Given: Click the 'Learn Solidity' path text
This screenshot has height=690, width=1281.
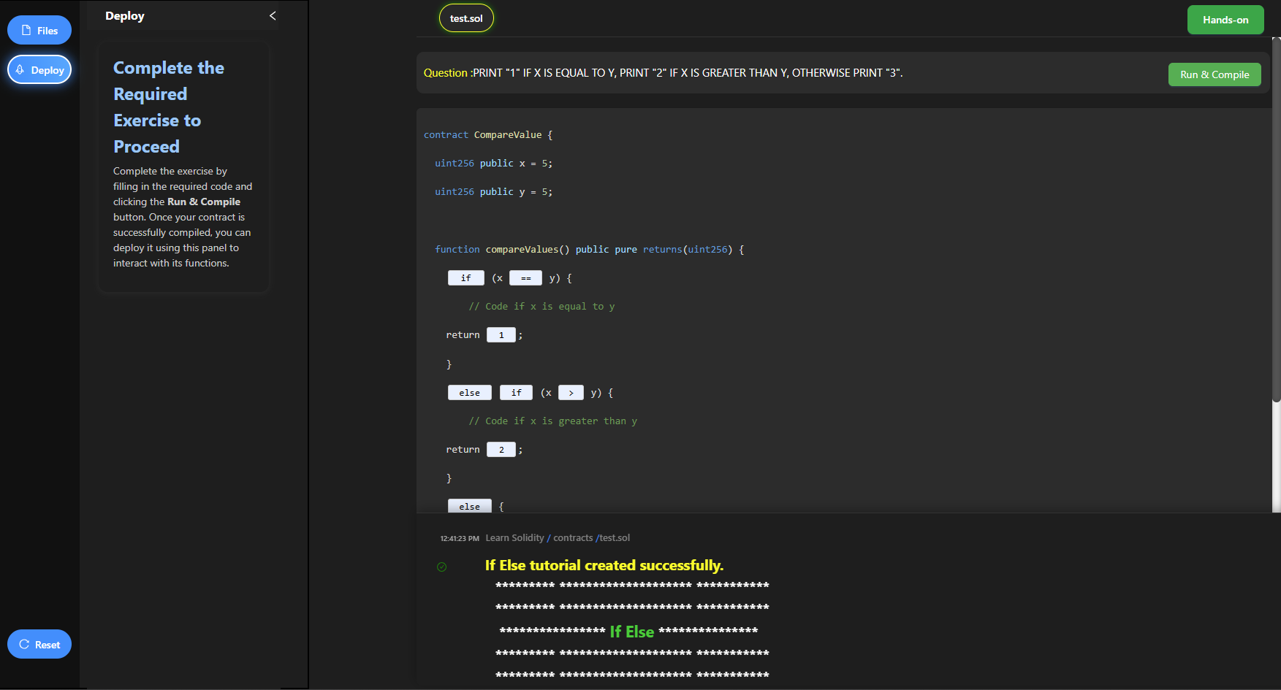Looking at the screenshot, I should point(514,538).
